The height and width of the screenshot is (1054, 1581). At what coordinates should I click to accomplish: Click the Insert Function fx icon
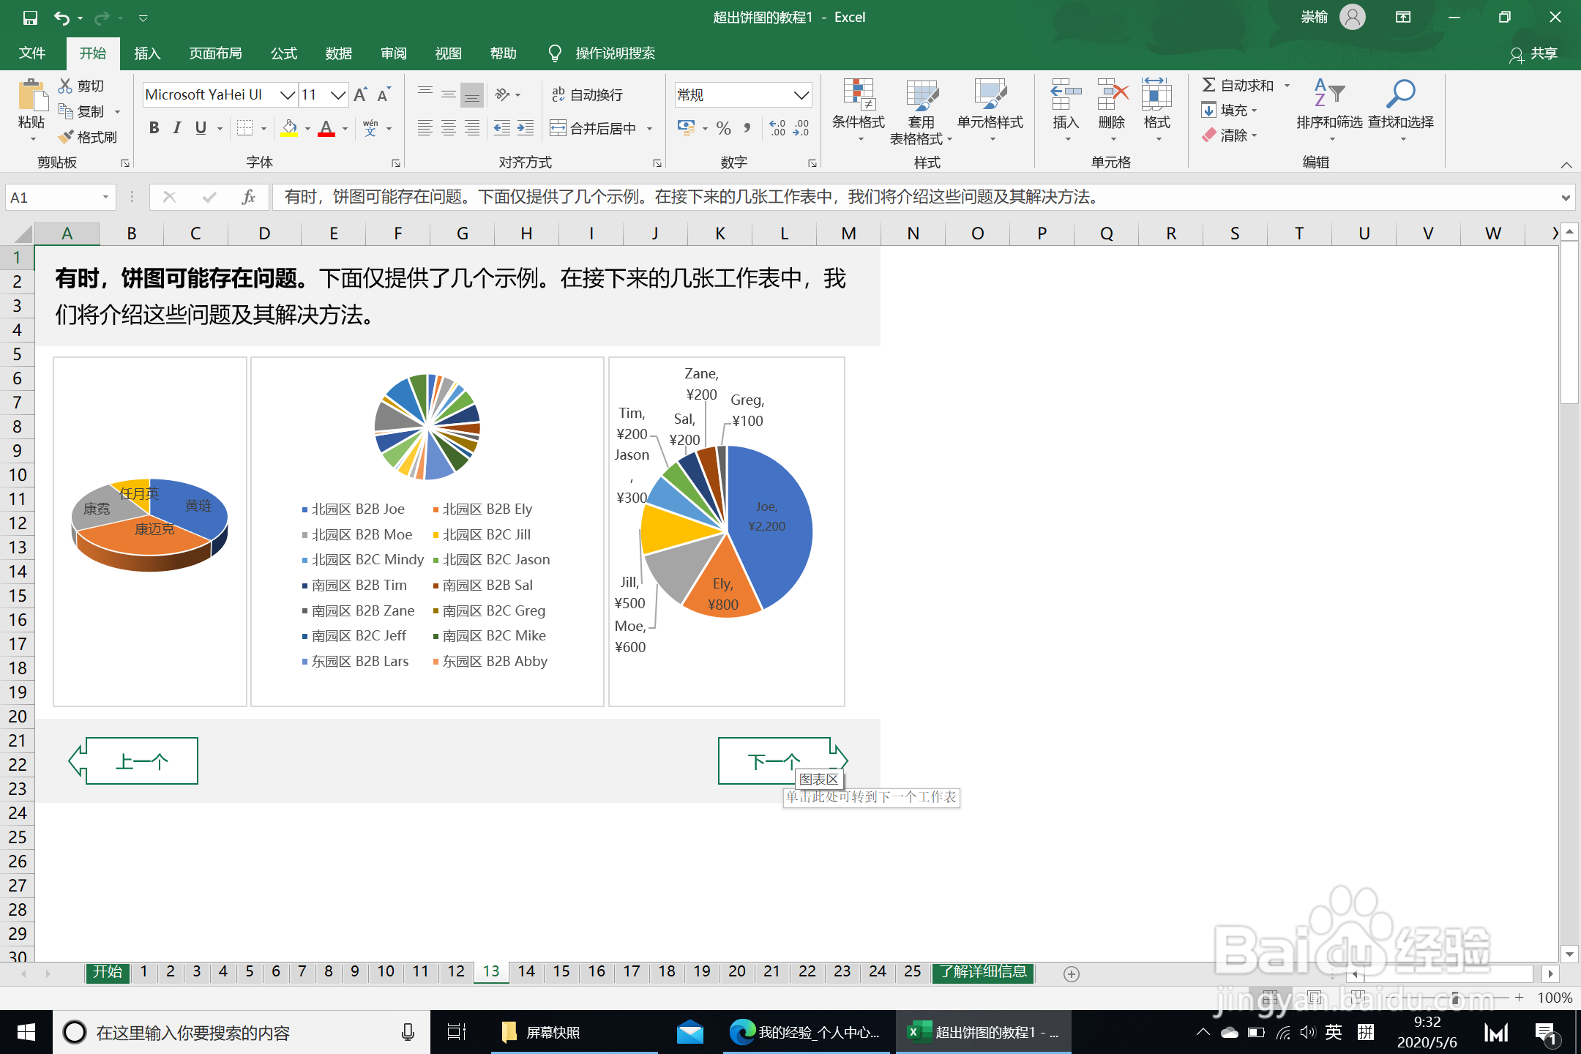click(x=248, y=197)
